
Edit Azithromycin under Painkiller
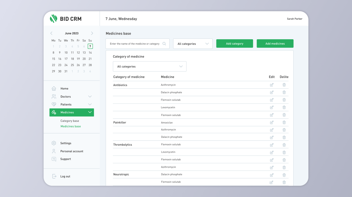[272, 130]
